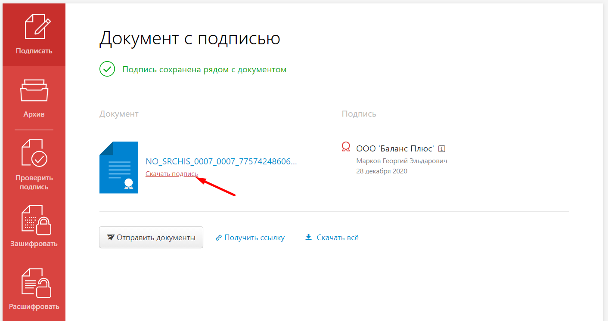Click the green success checkmark icon

107,69
